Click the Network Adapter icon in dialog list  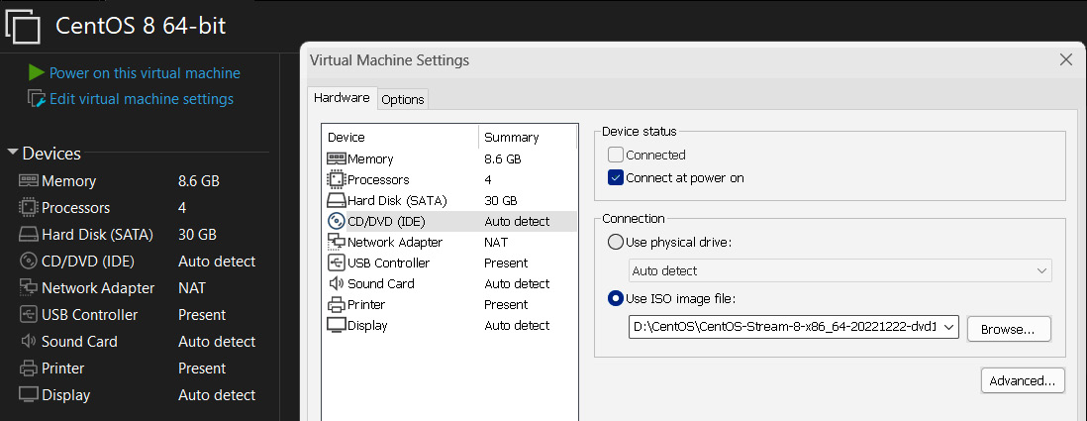point(337,242)
